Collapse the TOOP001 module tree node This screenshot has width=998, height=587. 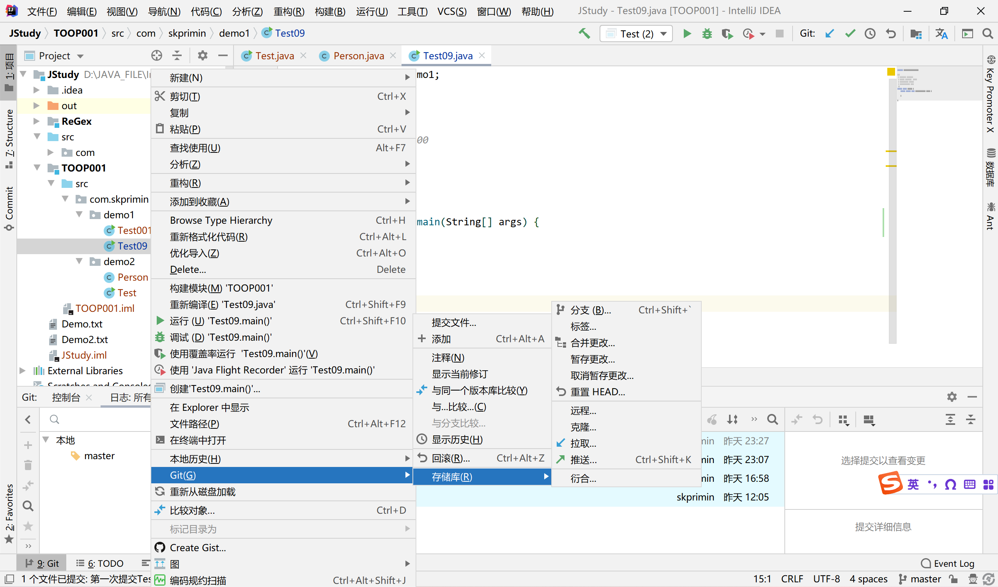tap(37, 168)
